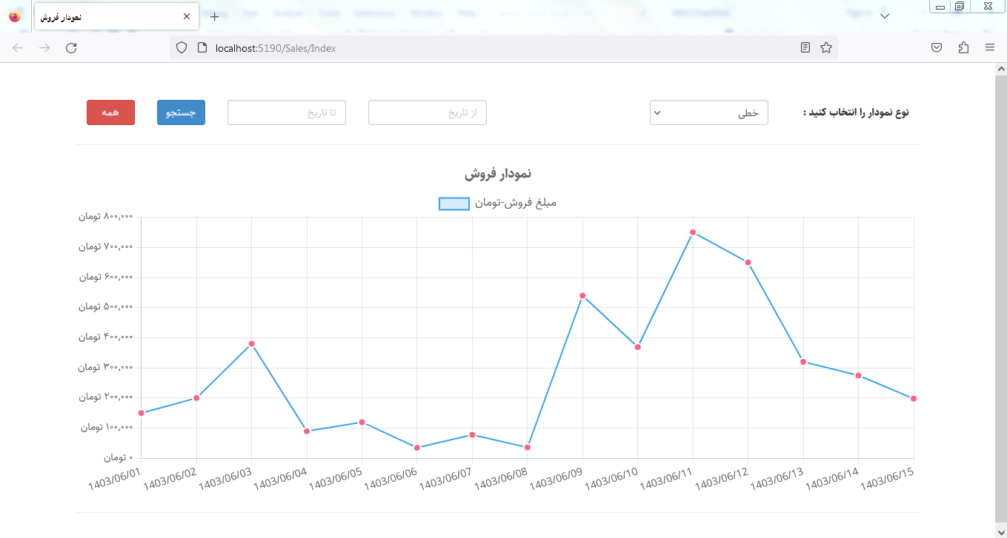Open the extensions puzzle icon
Screen dimensions: 1007x538
click(963, 48)
